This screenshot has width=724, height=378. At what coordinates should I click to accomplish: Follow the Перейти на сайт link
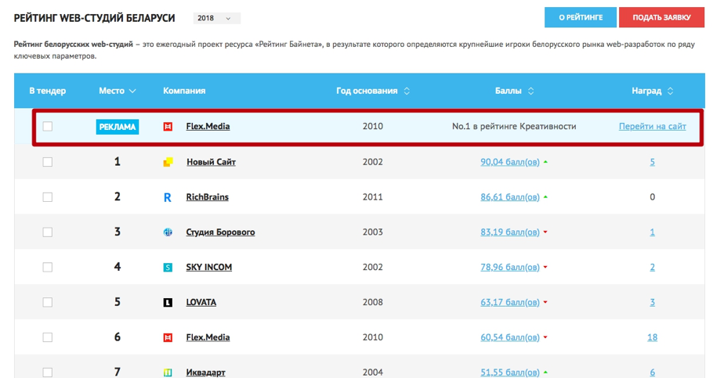[653, 126]
